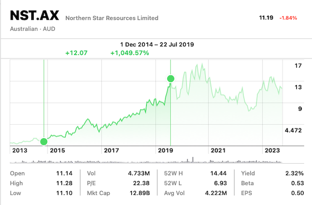
Task: Click the Northern Star Resources Limited name
Action: 112,18
